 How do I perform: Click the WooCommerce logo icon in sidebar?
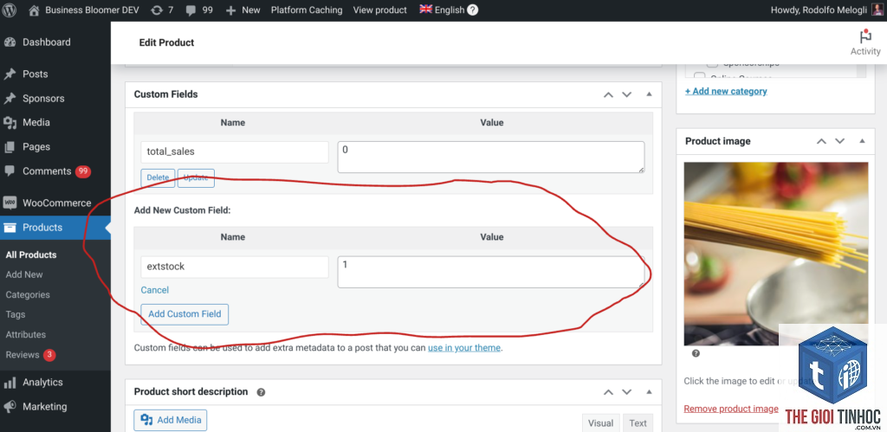pos(10,203)
